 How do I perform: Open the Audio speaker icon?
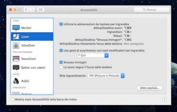pyautogui.click(x=16, y=81)
